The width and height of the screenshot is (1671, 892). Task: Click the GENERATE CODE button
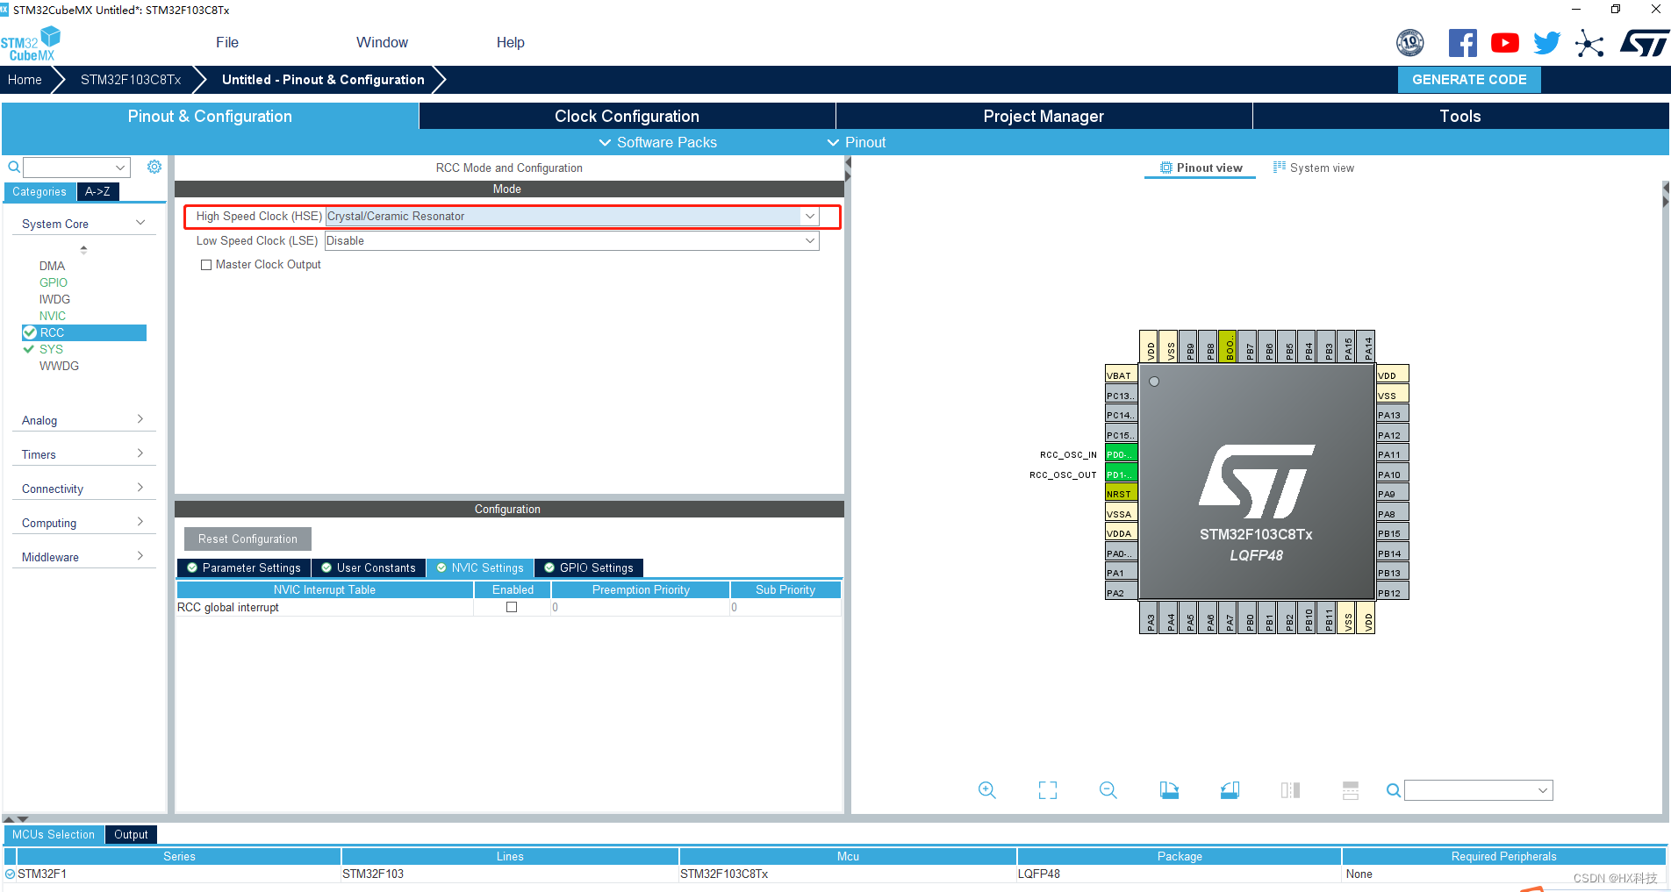pos(1469,79)
